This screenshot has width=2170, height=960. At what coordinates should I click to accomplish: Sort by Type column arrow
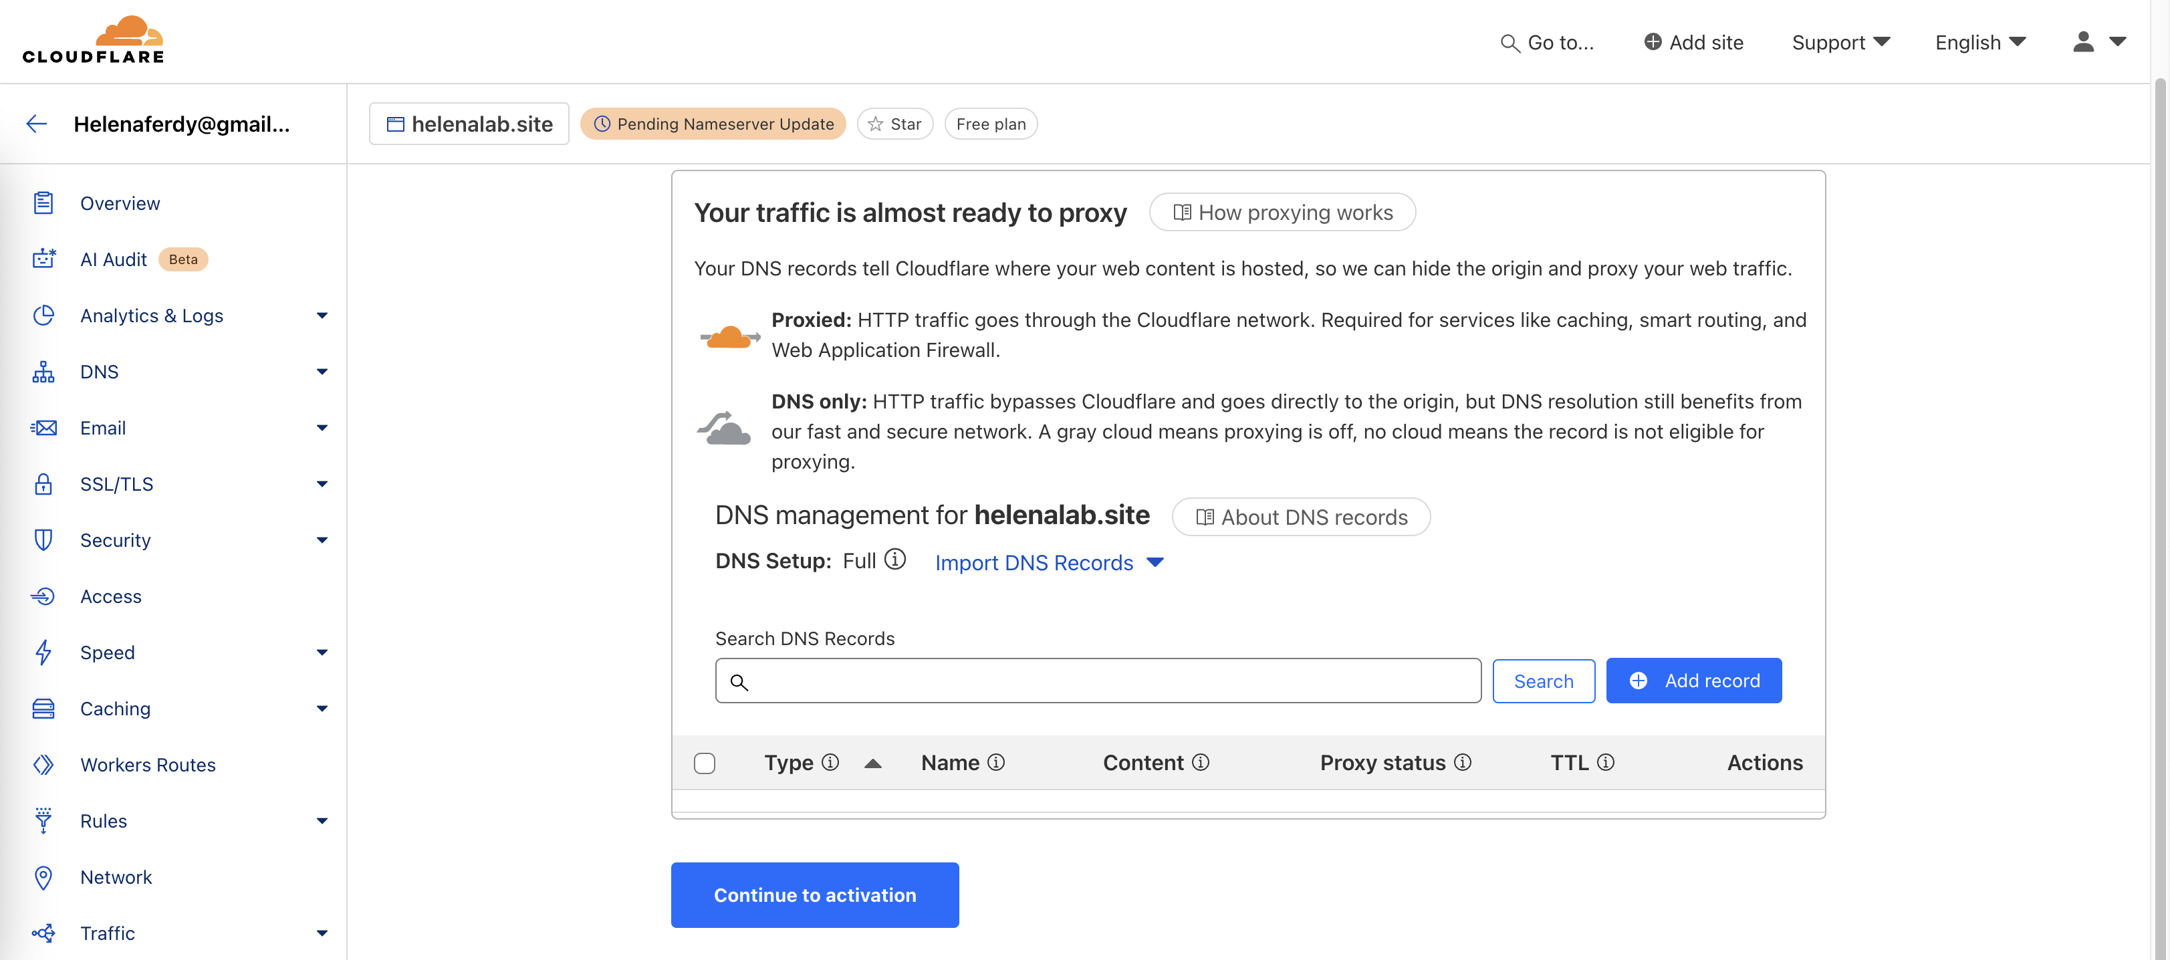click(x=872, y=763)
